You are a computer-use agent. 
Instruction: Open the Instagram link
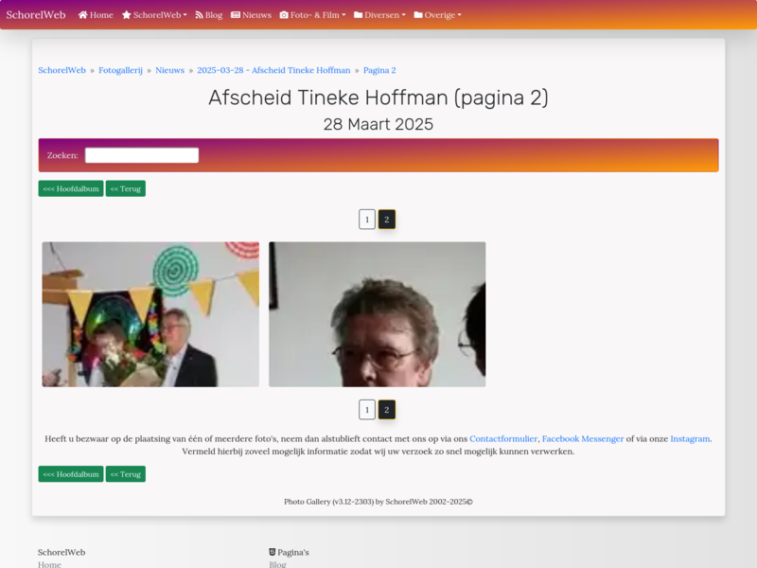(x=690, y=438)
